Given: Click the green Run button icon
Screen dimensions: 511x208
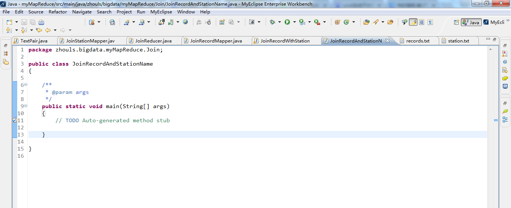Looking at the screenshot, I should click(287, 22).
